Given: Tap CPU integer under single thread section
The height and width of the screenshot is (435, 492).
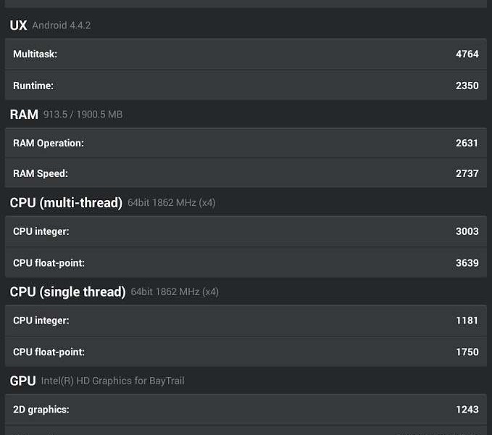Looking at the screenshot, I should pos(246,320).
